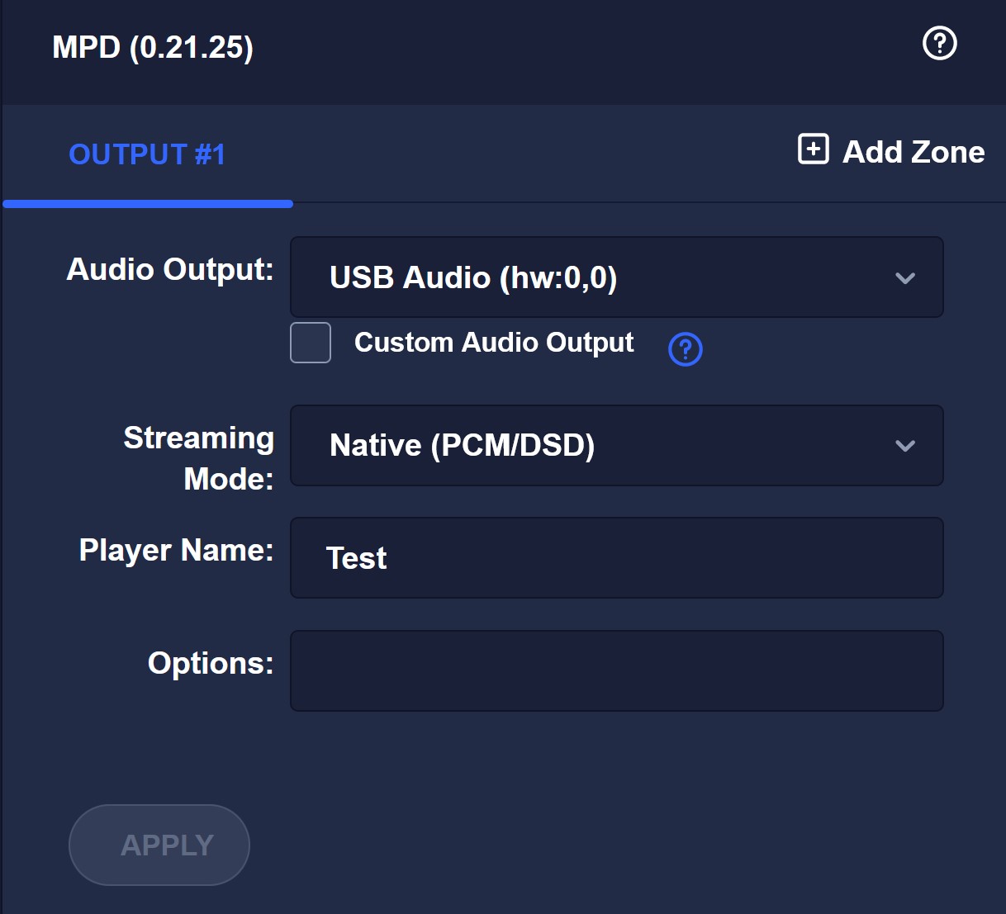The width and height of the screenshot is (1006, 914).
Task: Click the Streaming Mode label
Action: 199,458
